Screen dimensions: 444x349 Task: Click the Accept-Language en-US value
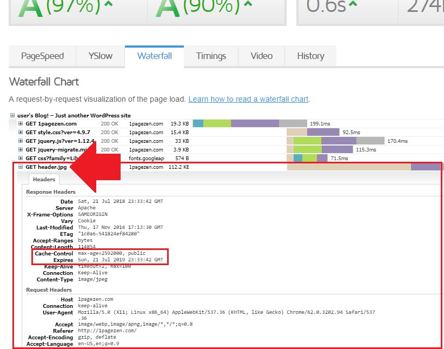98,344
